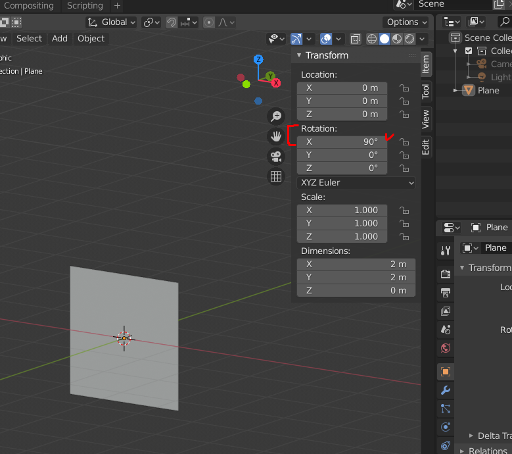Open the Edit sidebar tab
Viewport: 512px width, 454px height.
[x=425, y=147]
